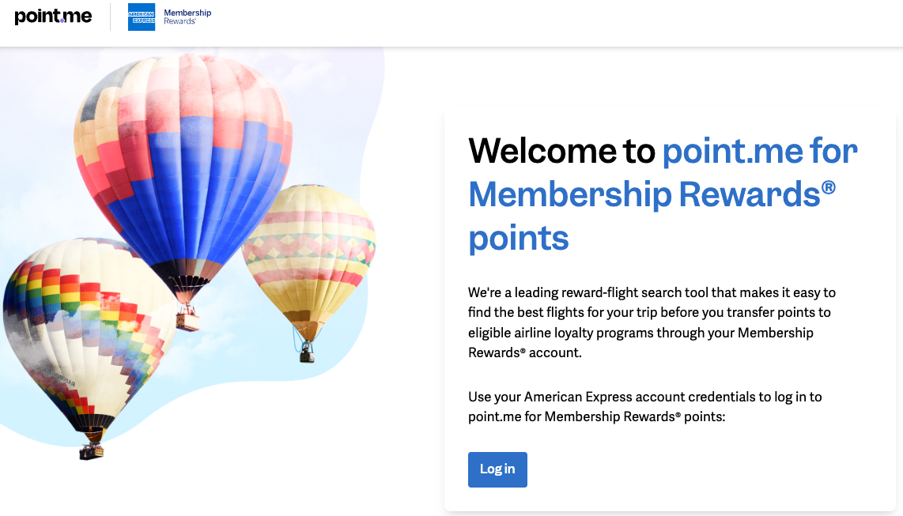The height and width of the screenshot is (516, 903).
Task: Click the purple dot in point.me logo
Action: point(62,21)
